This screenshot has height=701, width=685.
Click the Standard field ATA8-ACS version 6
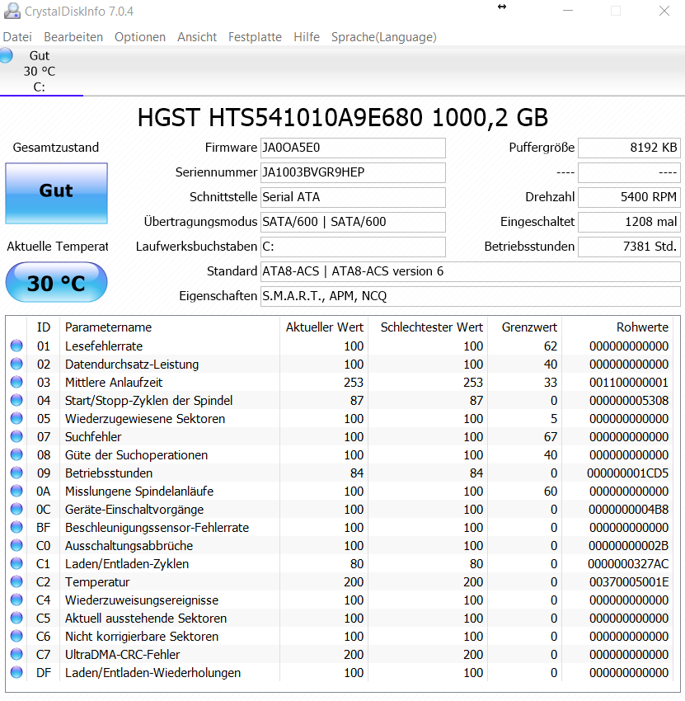point(471,271)
